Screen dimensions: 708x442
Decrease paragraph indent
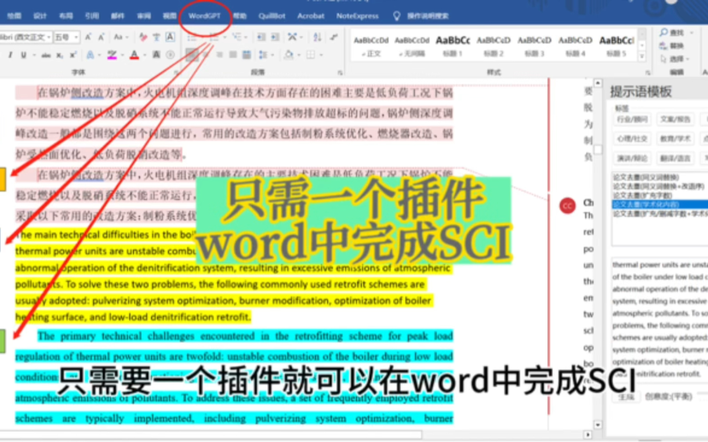261,37
